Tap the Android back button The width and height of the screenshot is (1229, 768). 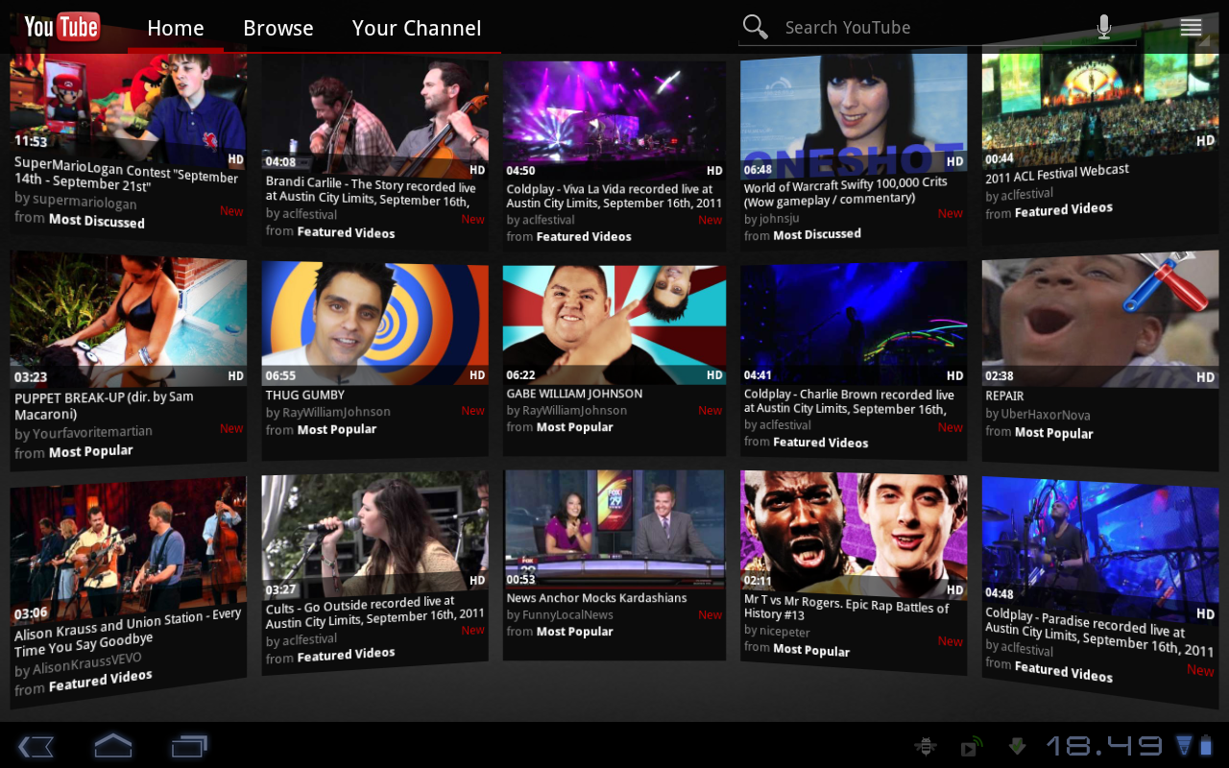coord(36,746)
